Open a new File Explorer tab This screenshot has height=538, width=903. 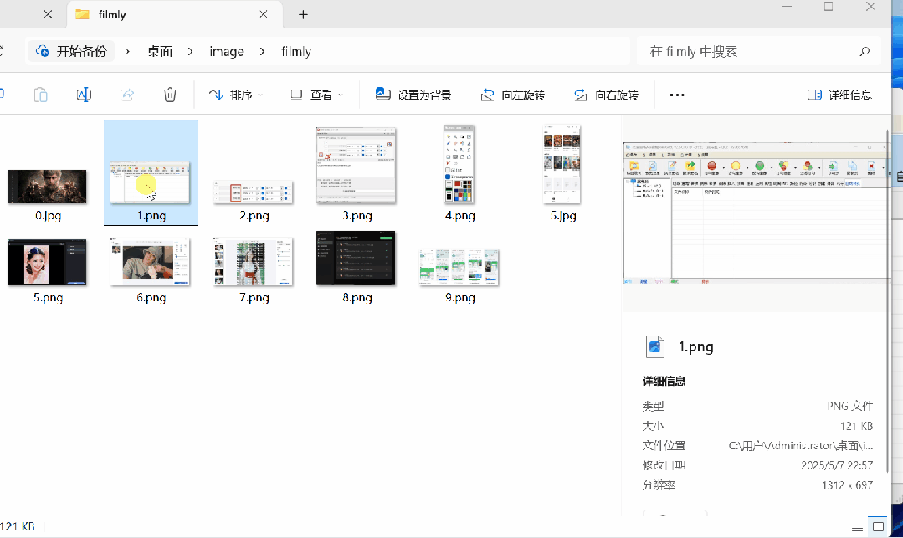pos(302,14)
